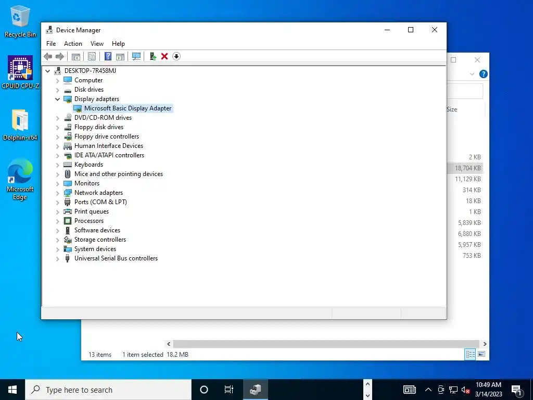Click the 18,704 KB size cell
The height and width of the screenshot is (400, 533).
point(468,168)
